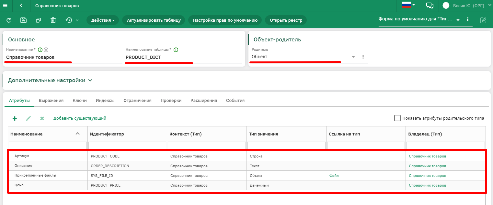Open owner link in Артикул row
The width and height of the screenshot is (493, 205).
[427, 156]
